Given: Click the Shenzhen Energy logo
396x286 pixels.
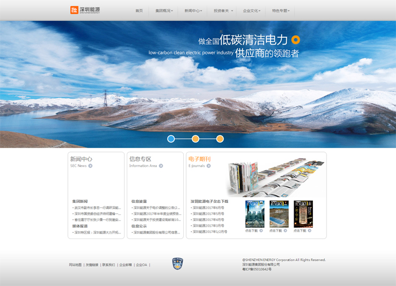Looking at the screenshot, I should point(85,10).
